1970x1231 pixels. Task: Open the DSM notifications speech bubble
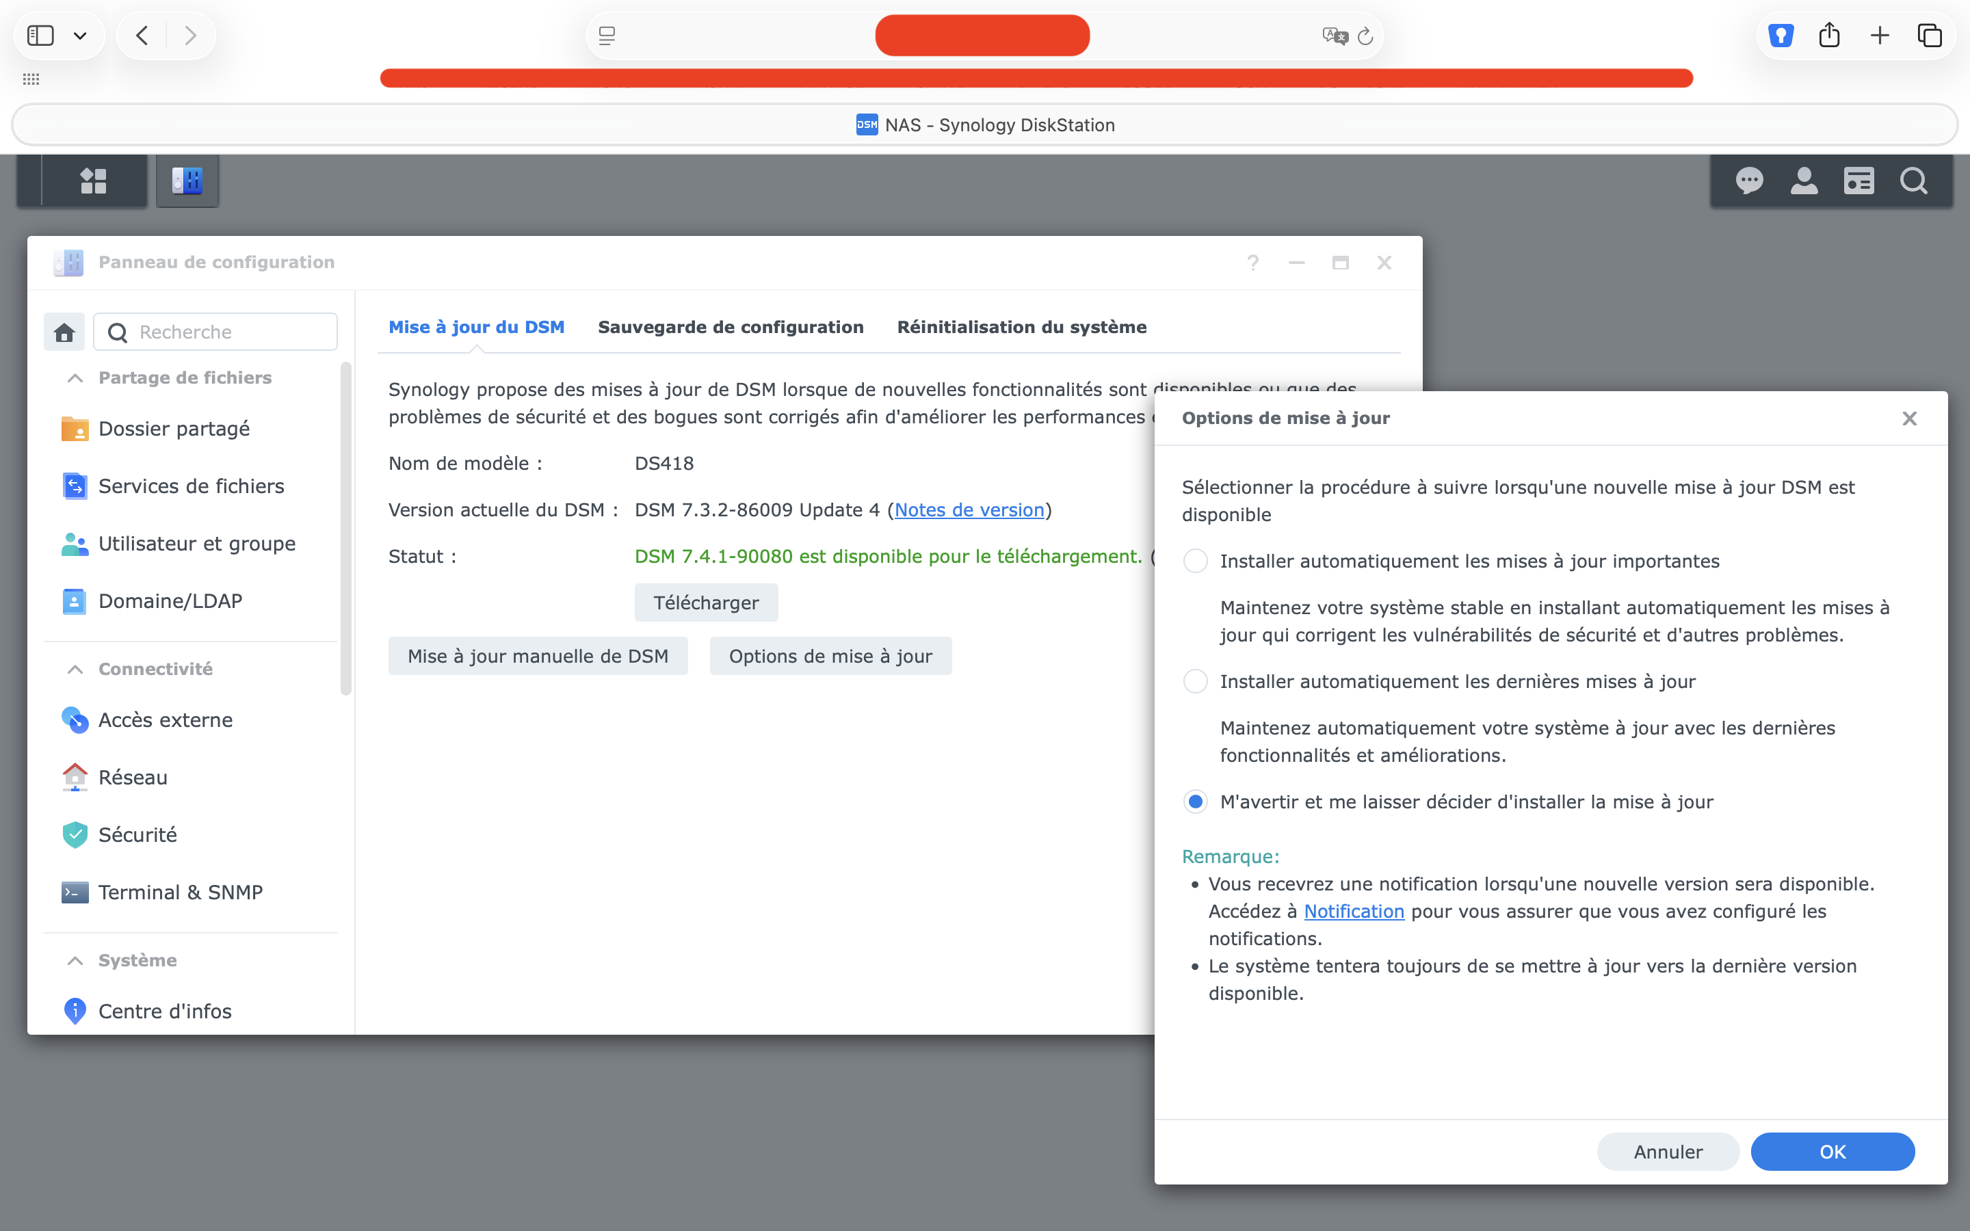click(x=1749, y=181)
